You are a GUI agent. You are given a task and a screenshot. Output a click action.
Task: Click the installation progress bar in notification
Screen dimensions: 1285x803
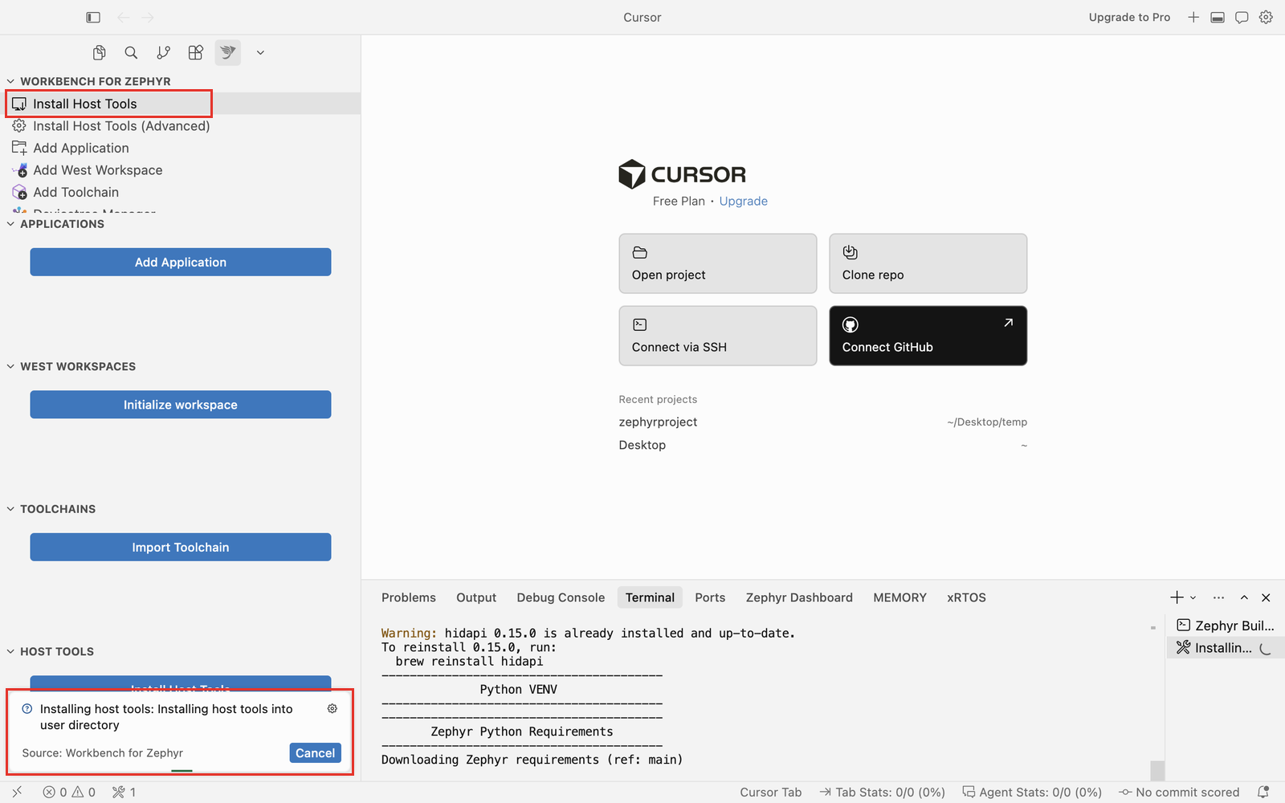[182, 771]
